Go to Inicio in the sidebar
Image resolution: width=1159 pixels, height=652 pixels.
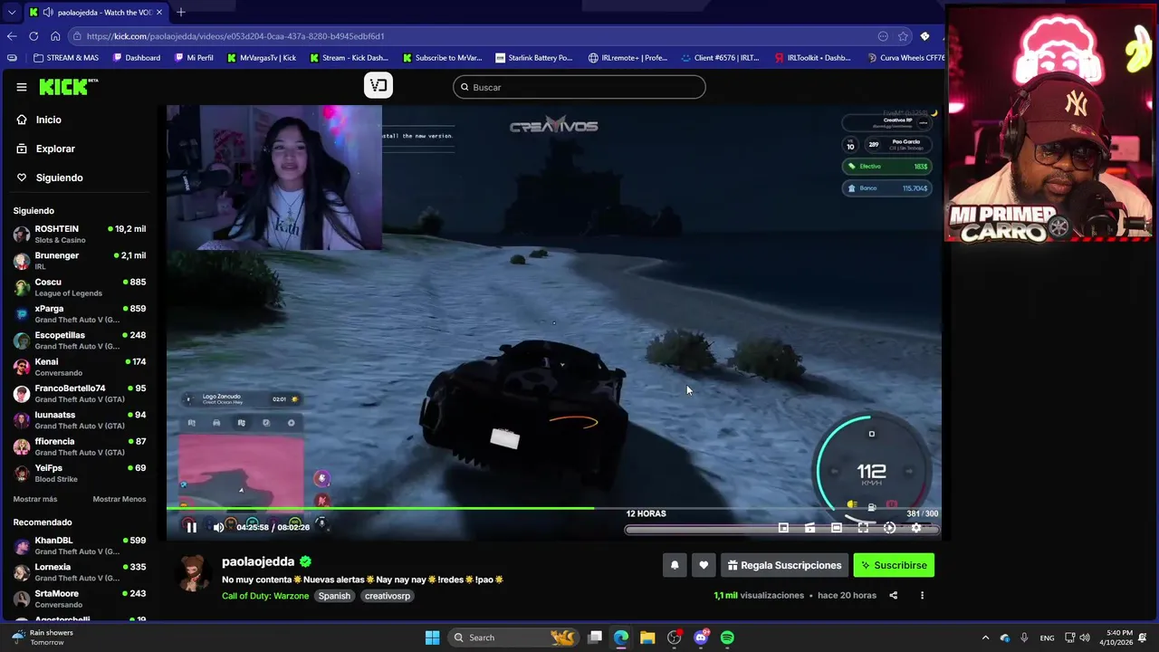(x=48, y=120)
